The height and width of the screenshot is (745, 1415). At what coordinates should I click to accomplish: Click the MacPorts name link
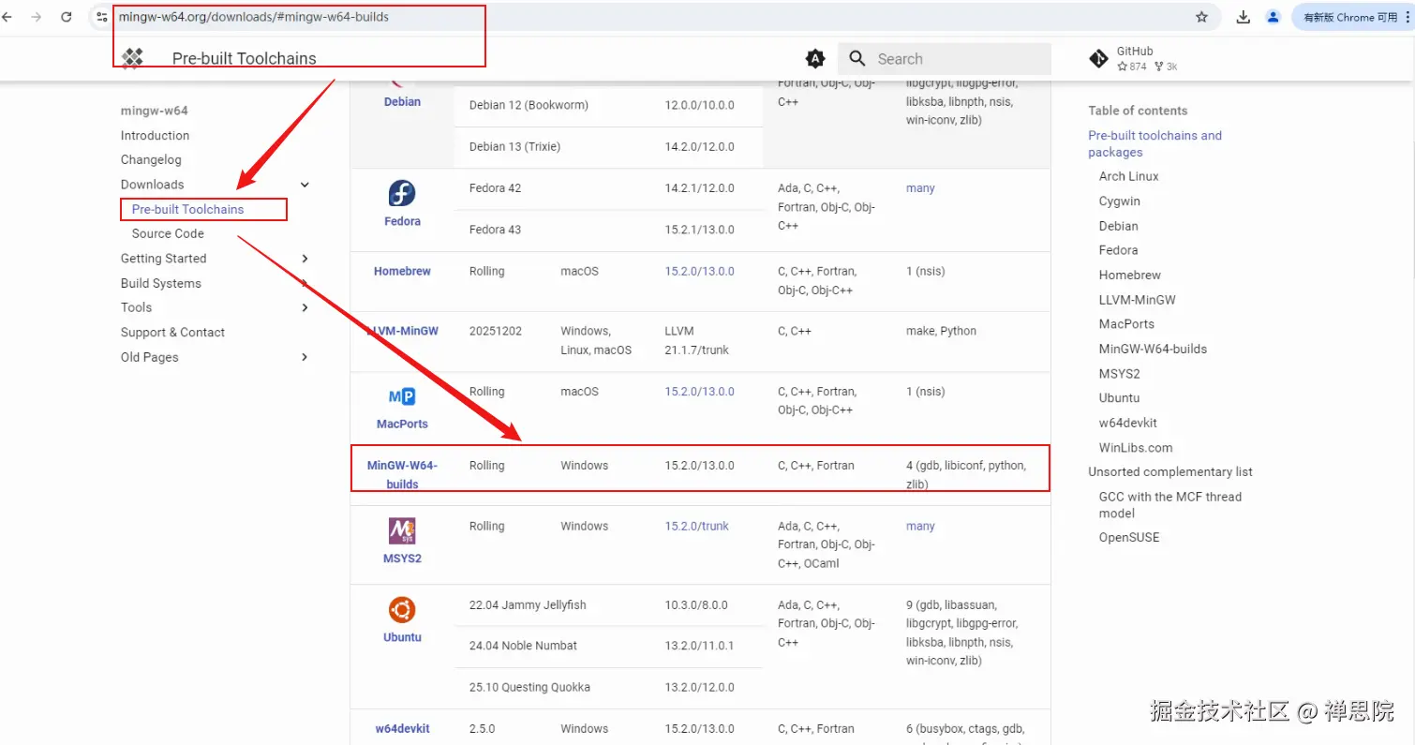pyautogui.click(x=402, y=424)
